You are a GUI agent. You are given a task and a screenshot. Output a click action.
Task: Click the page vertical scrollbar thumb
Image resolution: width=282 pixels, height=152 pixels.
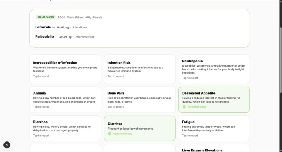pos(281,60)
